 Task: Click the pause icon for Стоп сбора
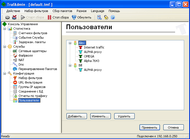pyautogui.click(x=49, y=17)
